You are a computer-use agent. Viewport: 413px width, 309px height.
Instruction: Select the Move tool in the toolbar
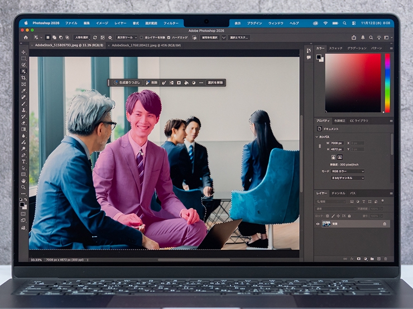(x=23, y=52)
